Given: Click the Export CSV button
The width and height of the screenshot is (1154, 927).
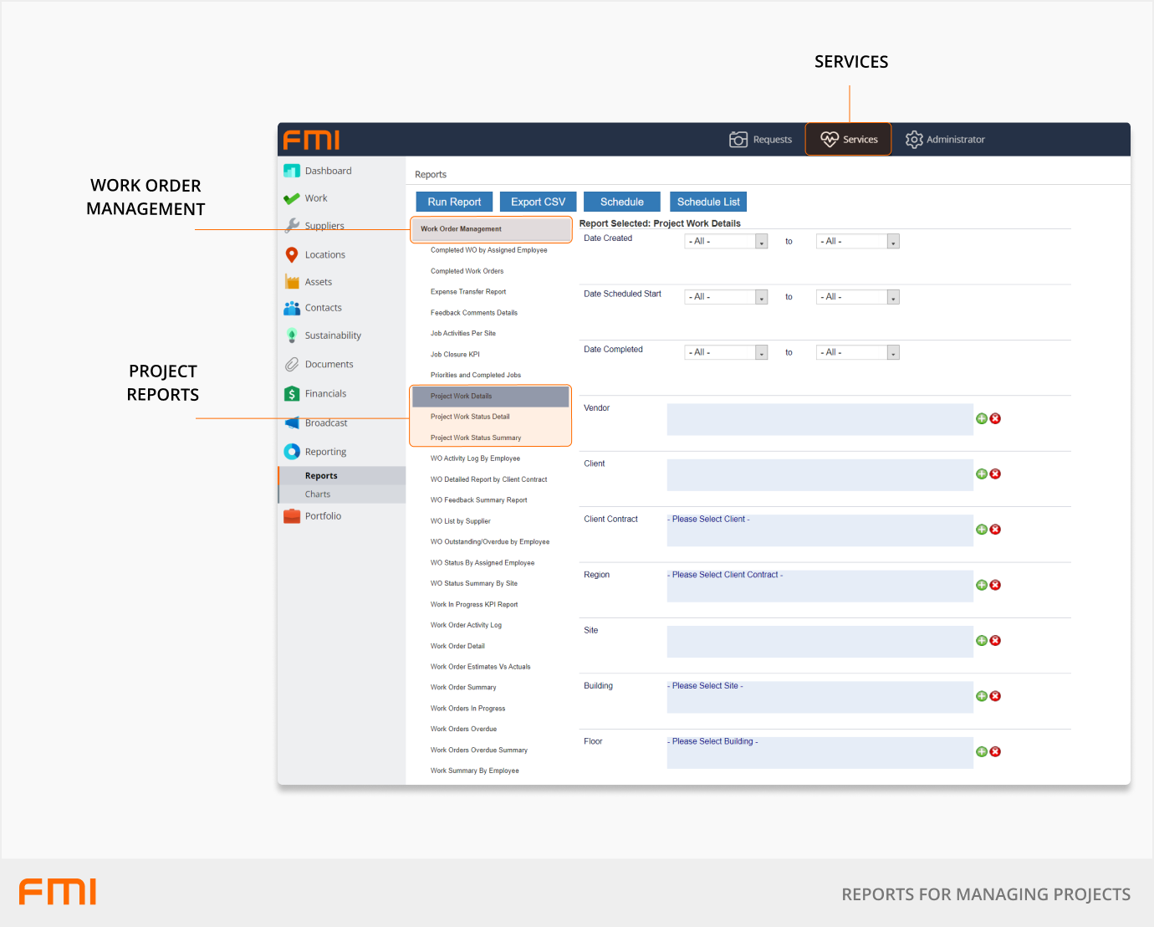Looking at the screenshot, I should click(x=538, y=202).
